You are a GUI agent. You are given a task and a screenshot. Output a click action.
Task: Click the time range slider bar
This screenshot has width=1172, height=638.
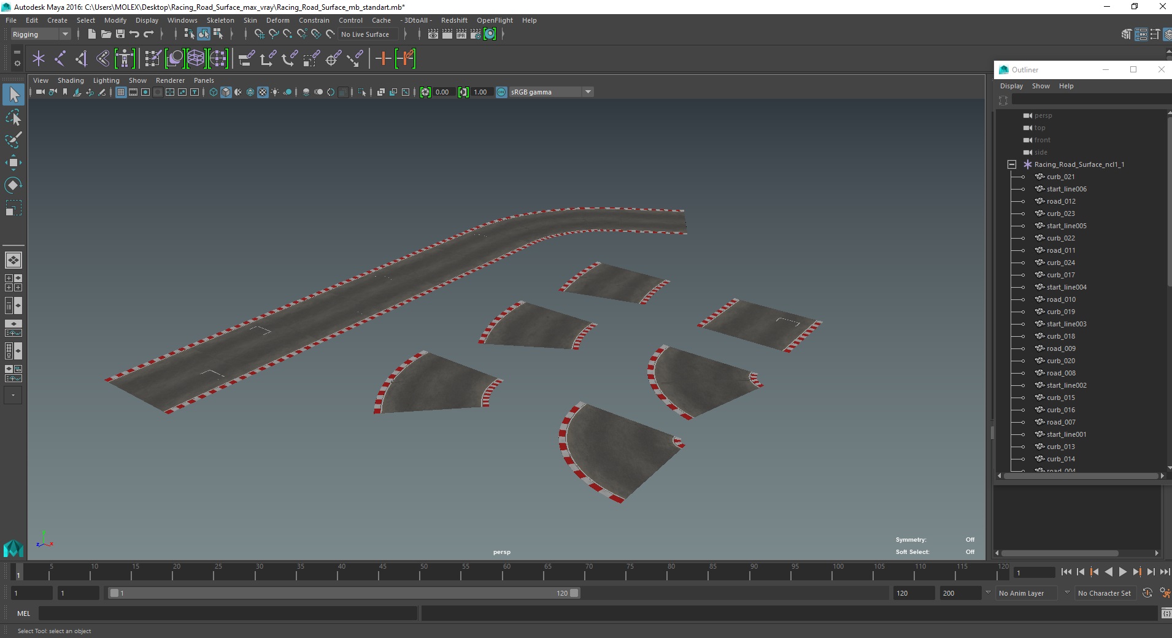click(x=344, y=593)
